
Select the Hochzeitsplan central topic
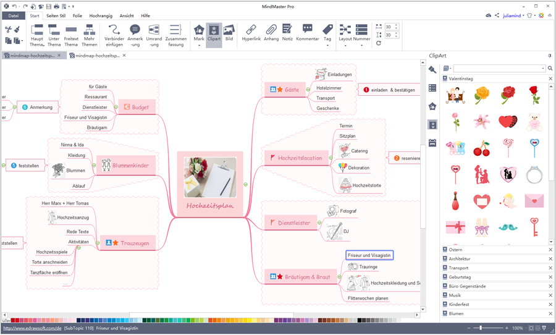click(x=210, y=184)
